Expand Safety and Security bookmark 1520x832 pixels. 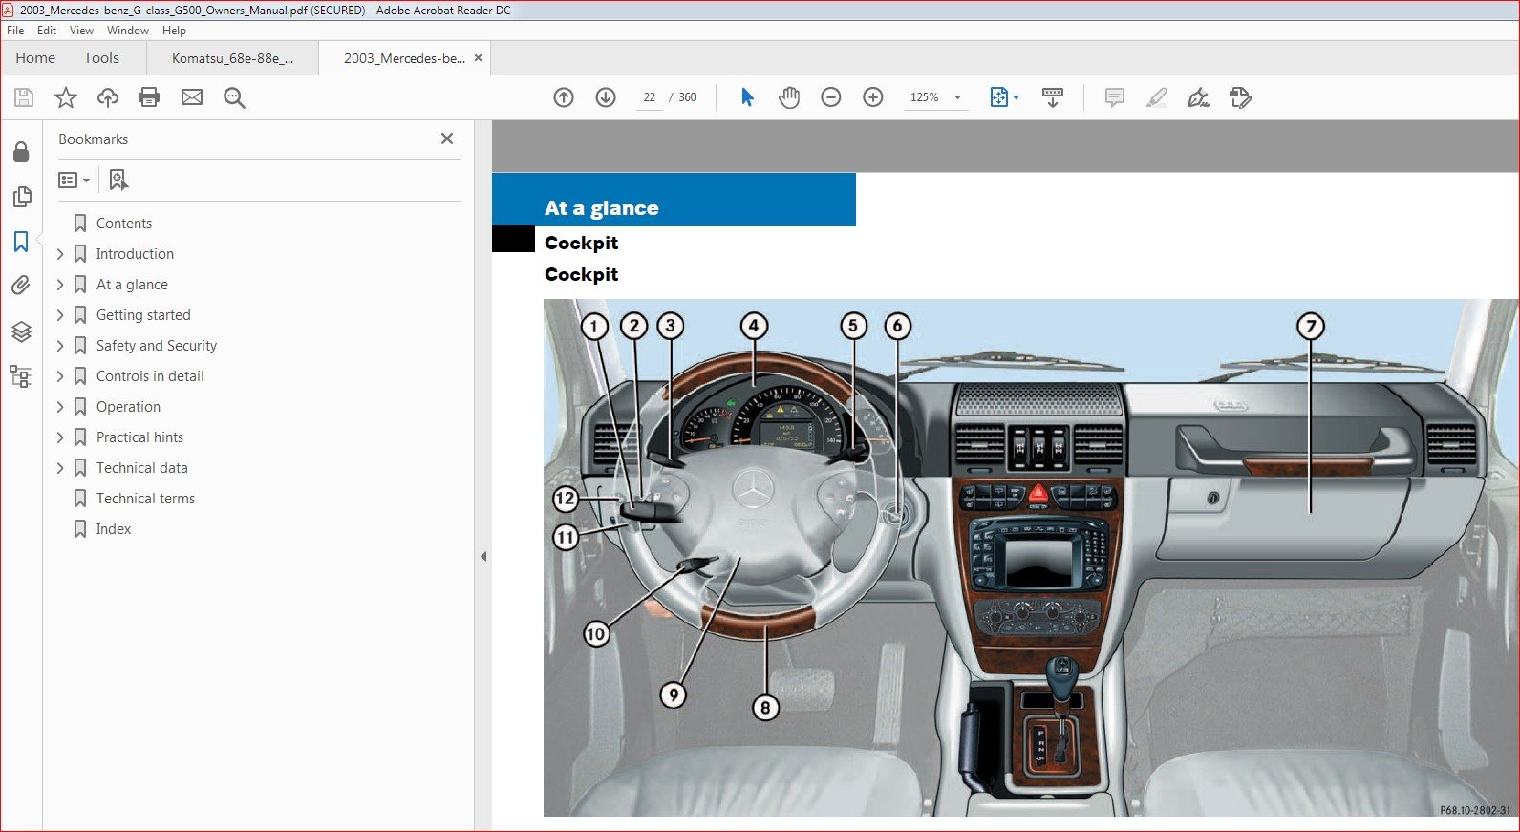[60, 346]
